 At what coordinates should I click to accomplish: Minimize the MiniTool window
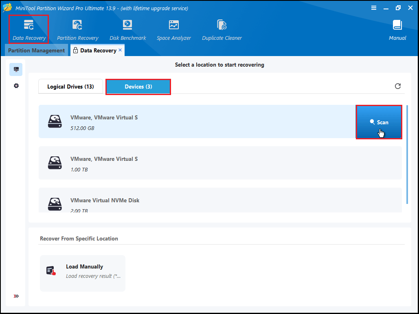pyautogui.click(x=386, y=8)
